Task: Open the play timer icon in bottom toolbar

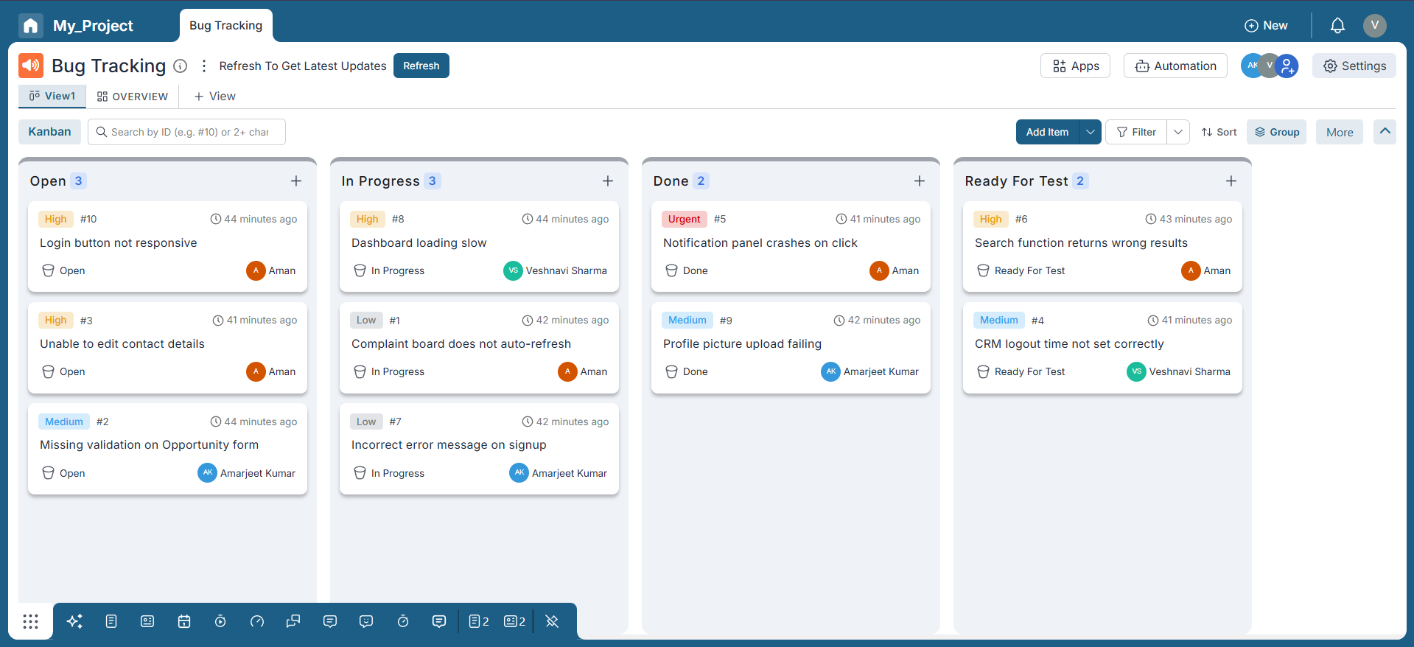Action: (220, 621)
